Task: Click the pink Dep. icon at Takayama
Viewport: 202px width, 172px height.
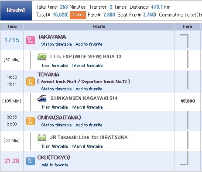Action: click(31, 40)
